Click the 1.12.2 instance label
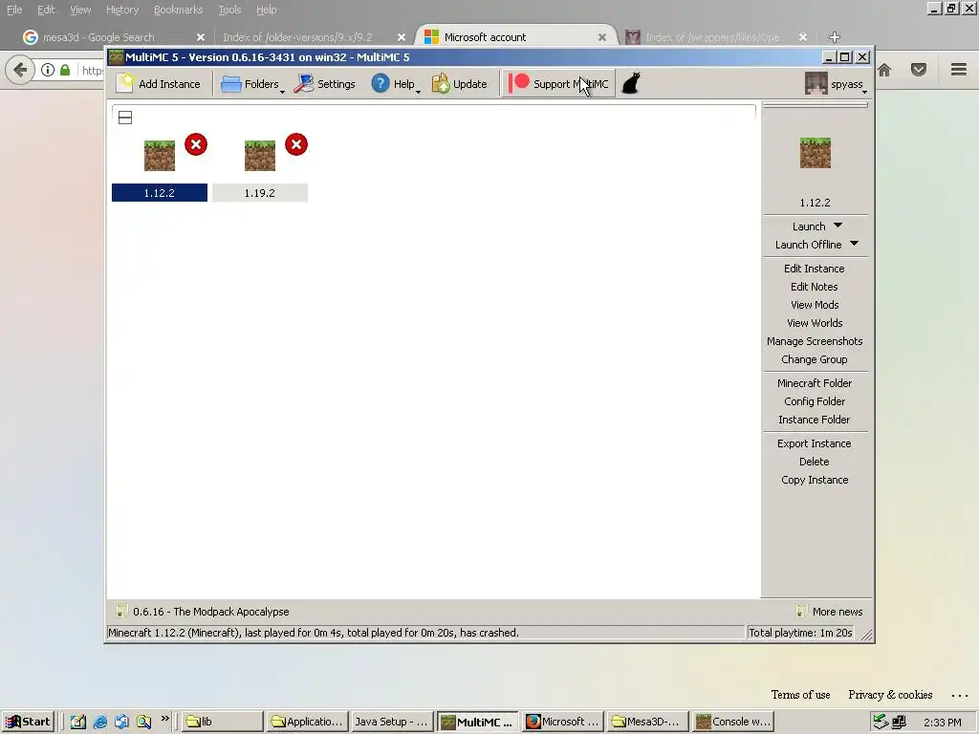The image size is (979, 734). coord(160,193)
